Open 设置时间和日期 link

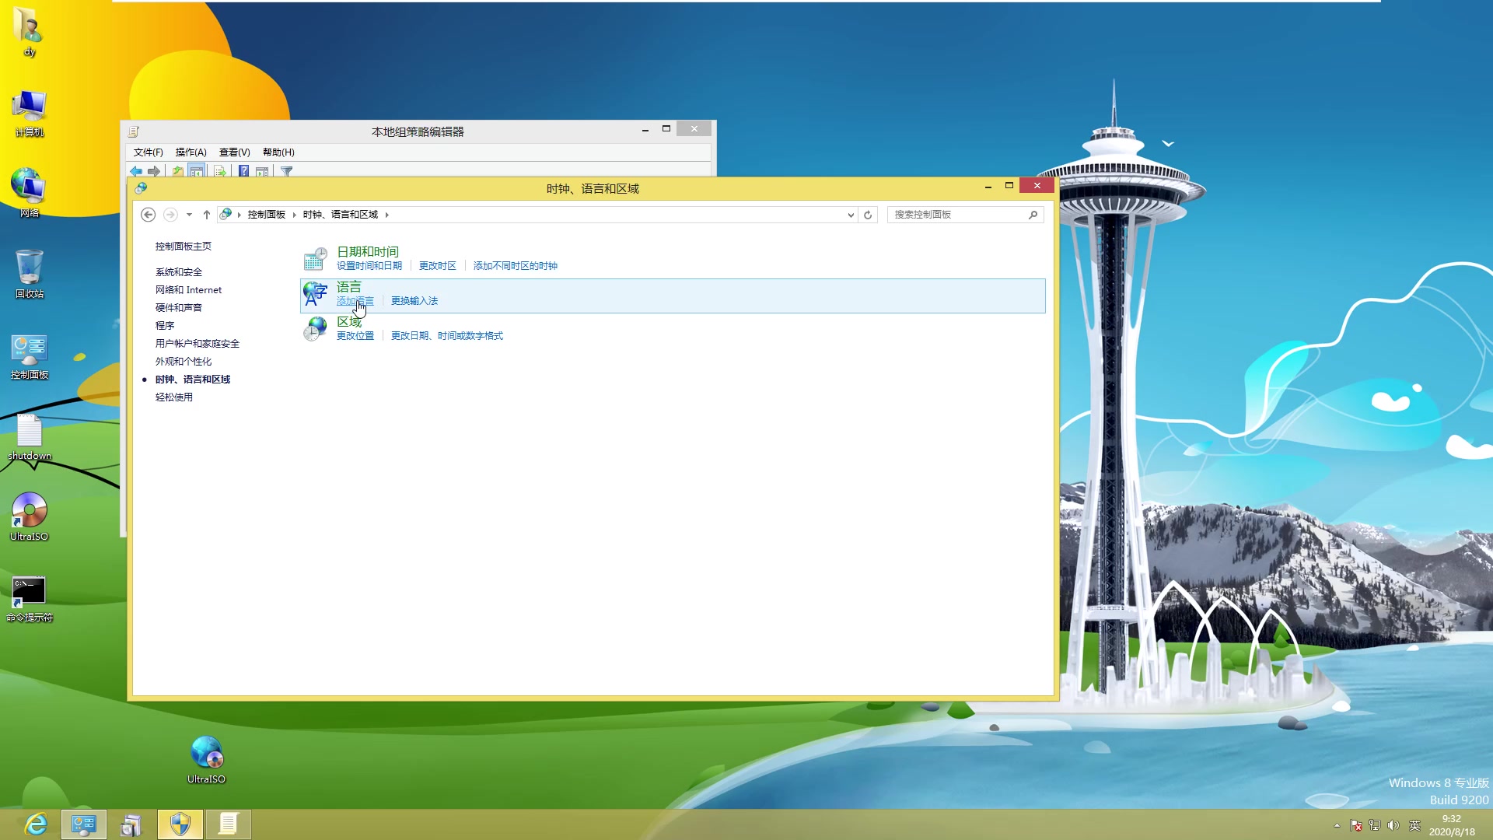click(x=369, y=266)
